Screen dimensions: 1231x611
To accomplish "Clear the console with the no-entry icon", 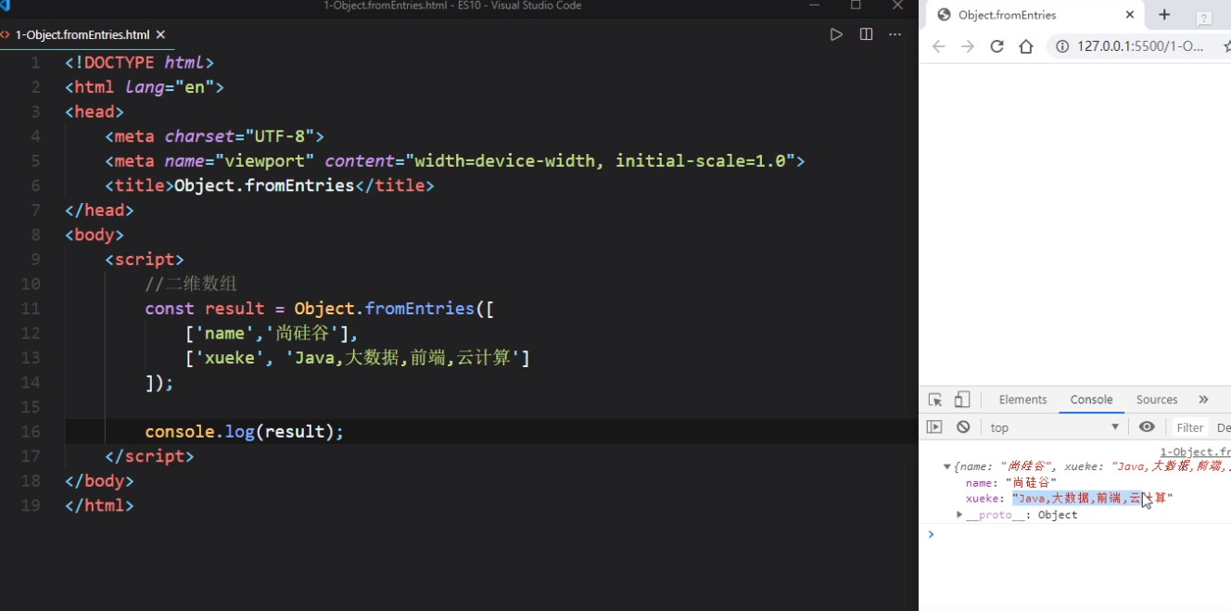I will click(963, 426).
